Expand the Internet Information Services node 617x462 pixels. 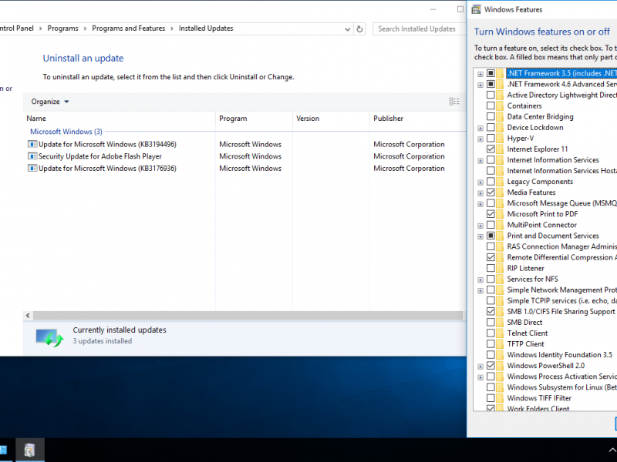pos(480,161)
